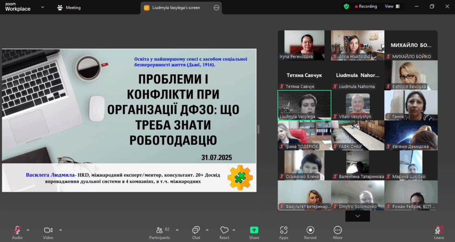Select Liudmyla Vasylega's screen tab
Viewport: 455px width, 242px height.
[x=176, y=8]
